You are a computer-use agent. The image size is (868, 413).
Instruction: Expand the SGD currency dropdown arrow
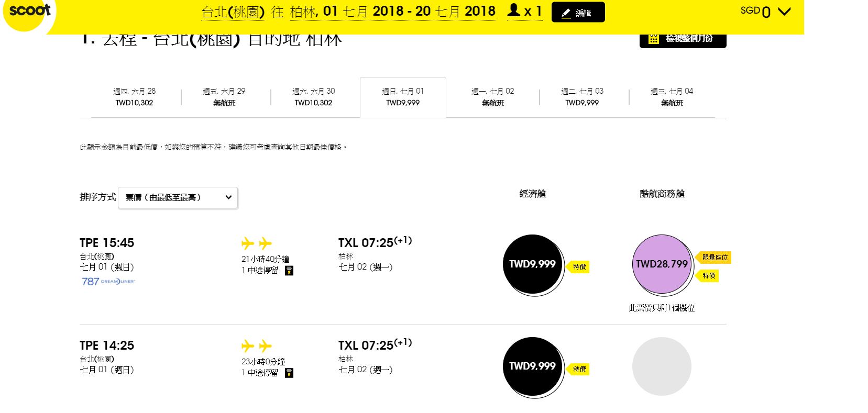pos(784,12)
